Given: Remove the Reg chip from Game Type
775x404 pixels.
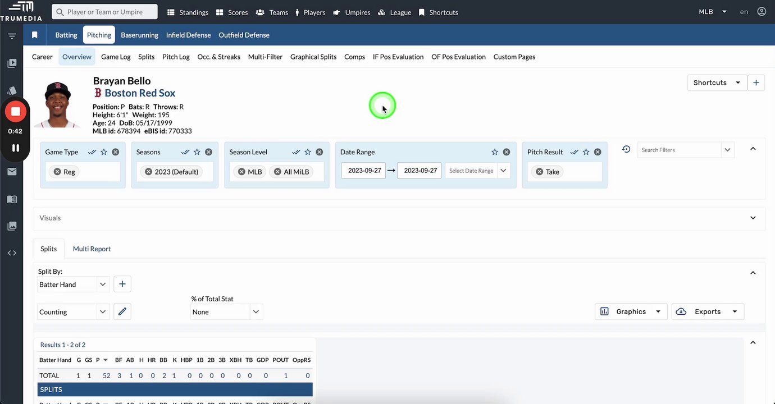Looking at the screenshot, I should click(x=57, y=172).
